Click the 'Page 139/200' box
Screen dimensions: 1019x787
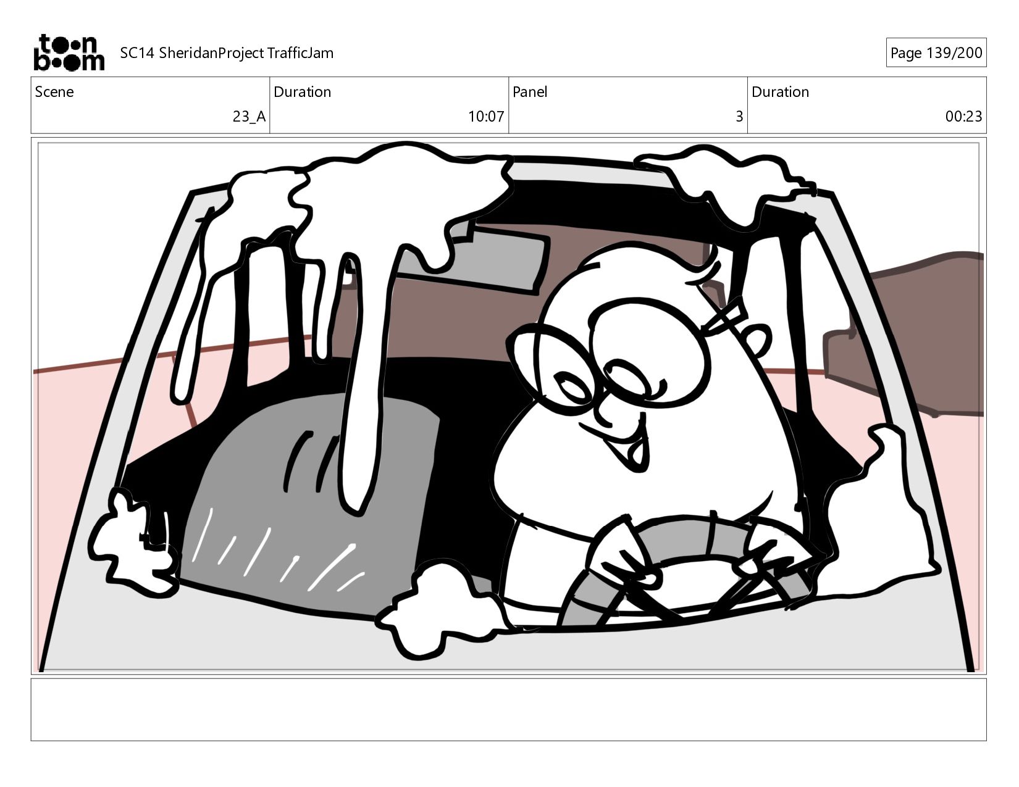pos(936,53)
